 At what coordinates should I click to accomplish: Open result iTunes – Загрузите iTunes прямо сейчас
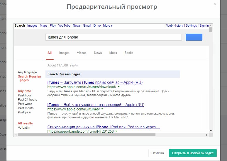click(x=95, y=82)
